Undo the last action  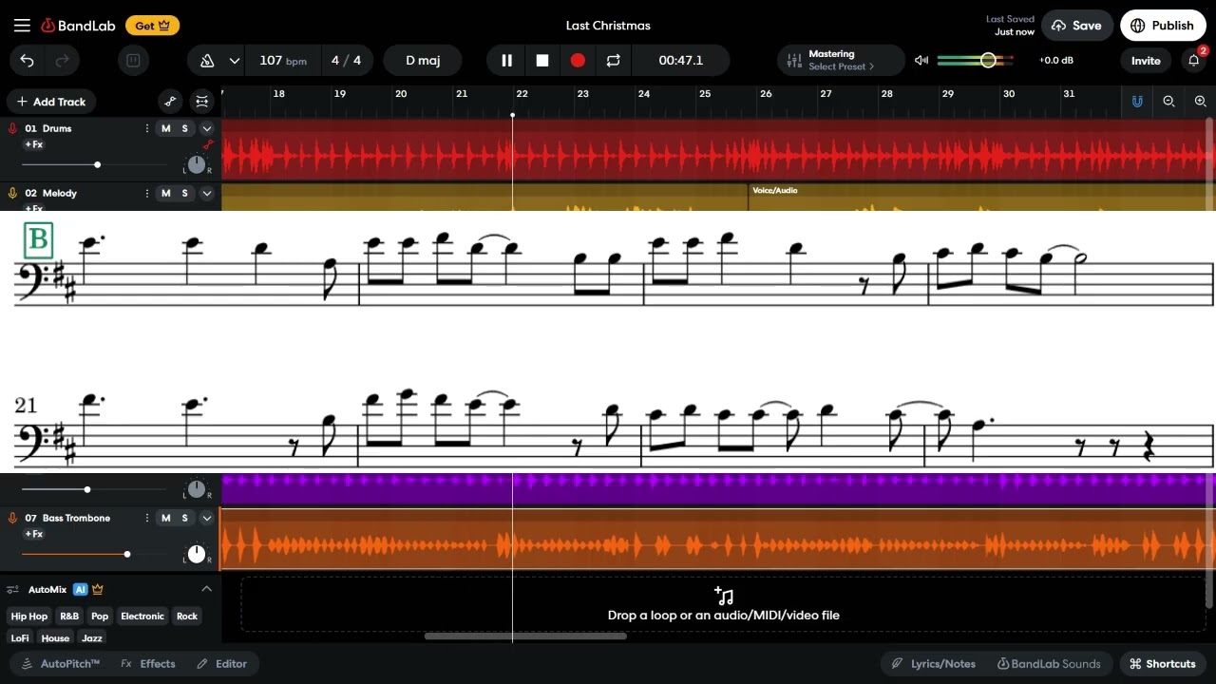pos(27,61)
